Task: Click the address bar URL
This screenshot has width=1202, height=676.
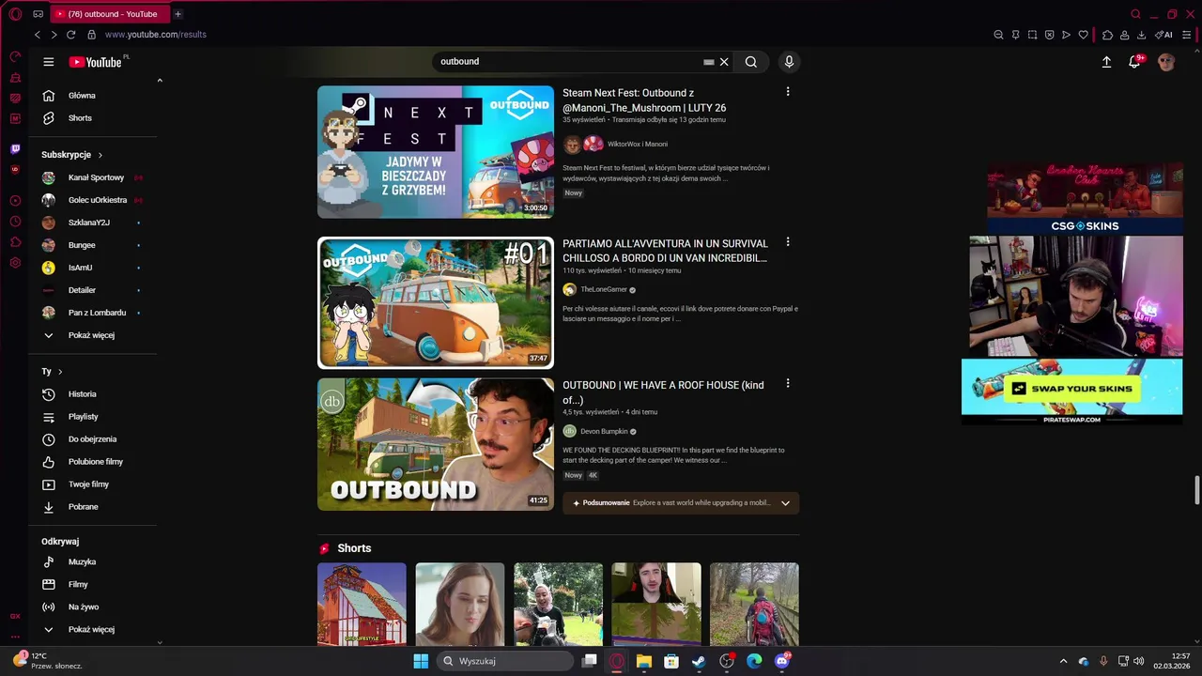Action: coord(155,35)
